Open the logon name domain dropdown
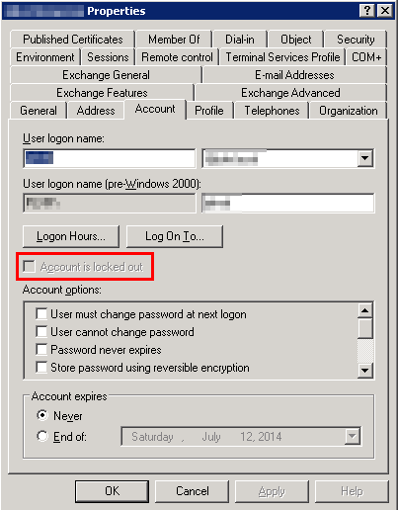The width and height of the screenshot is (398, 511). [x=364, y=158]
